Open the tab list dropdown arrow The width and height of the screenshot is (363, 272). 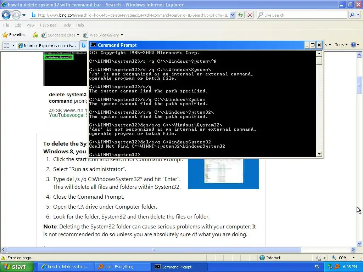pos(13,45)
